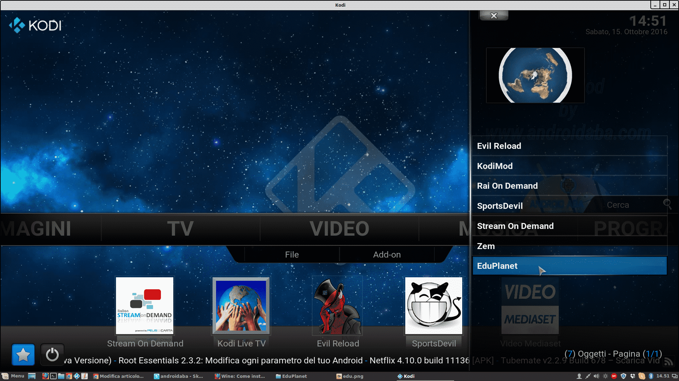Click the RSS feed icon
Screen dimensions: 679x381
668,361
